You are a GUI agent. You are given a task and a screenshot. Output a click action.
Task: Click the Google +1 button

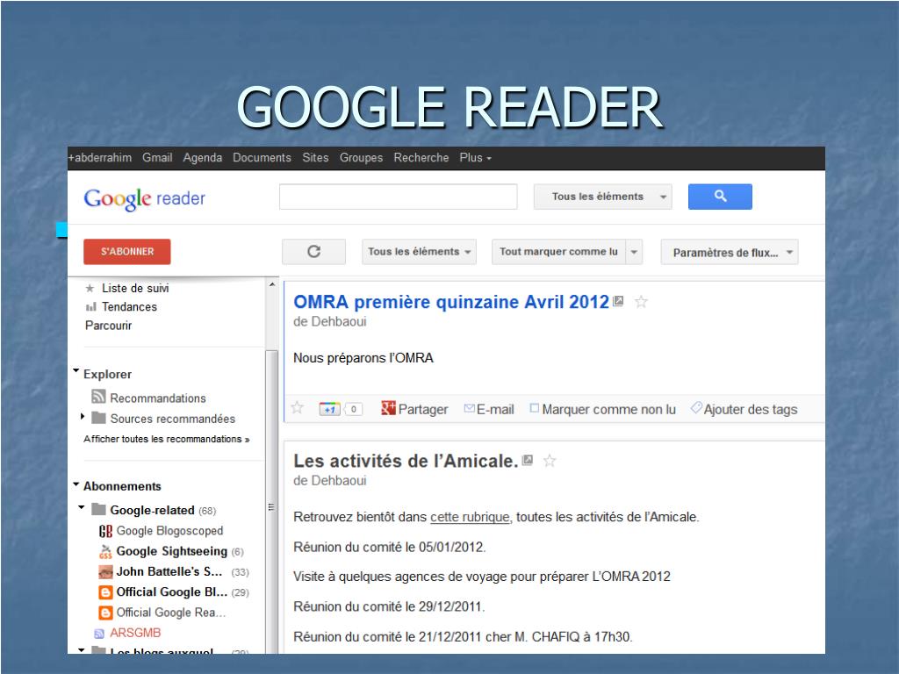point(330,409)
